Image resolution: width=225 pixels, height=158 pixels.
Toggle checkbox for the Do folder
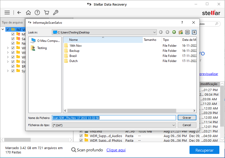[x=13, y=62]
